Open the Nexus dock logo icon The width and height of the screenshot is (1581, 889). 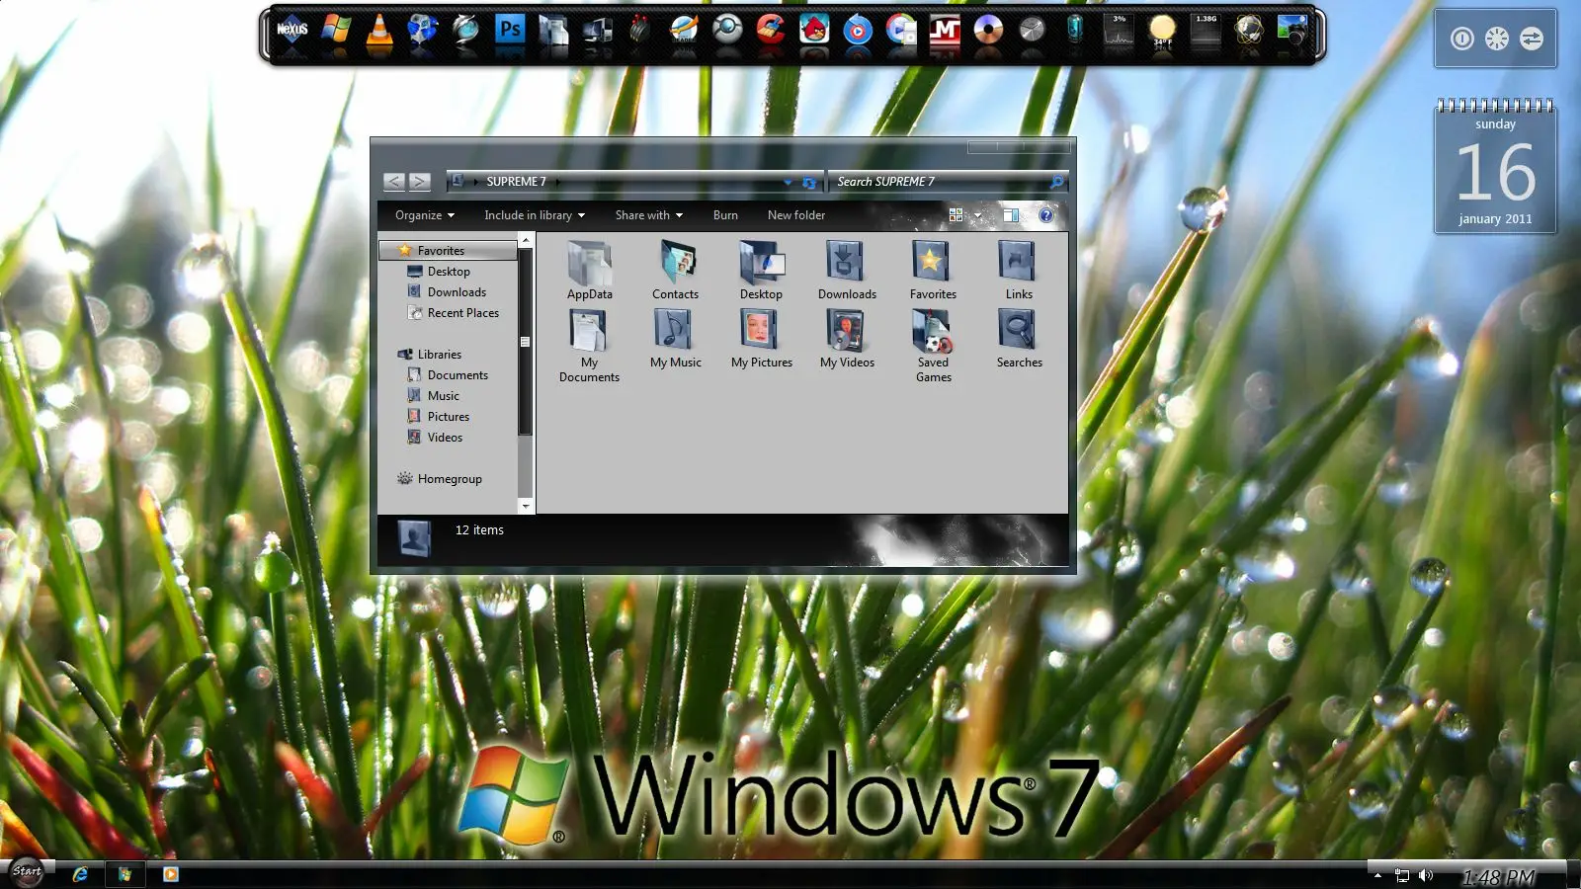291,30
